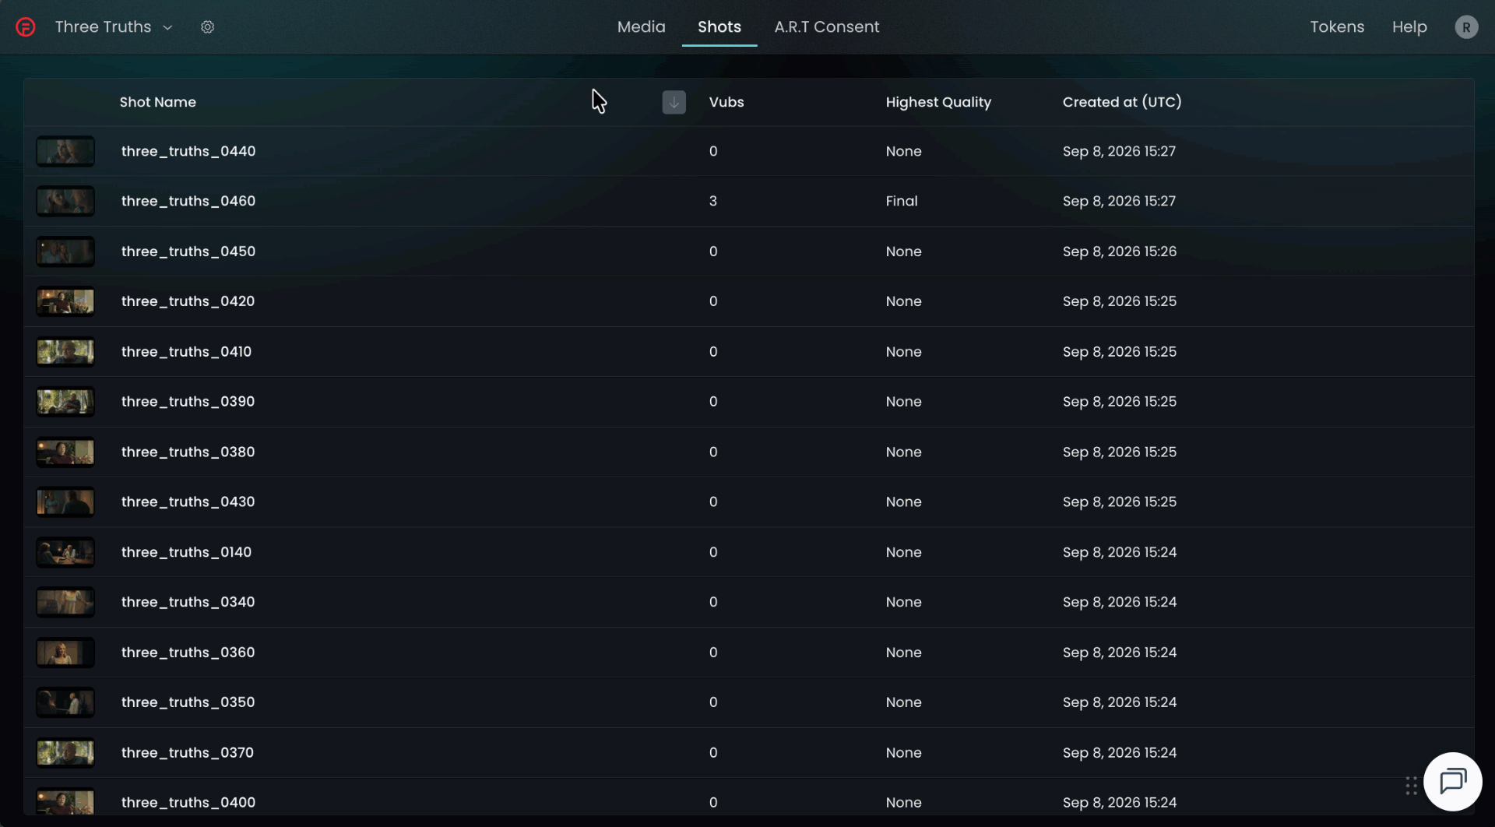This screenshot has height=827, width=1495.
Task: Open thumbnail for three_truths_0440
Action: 65,151
